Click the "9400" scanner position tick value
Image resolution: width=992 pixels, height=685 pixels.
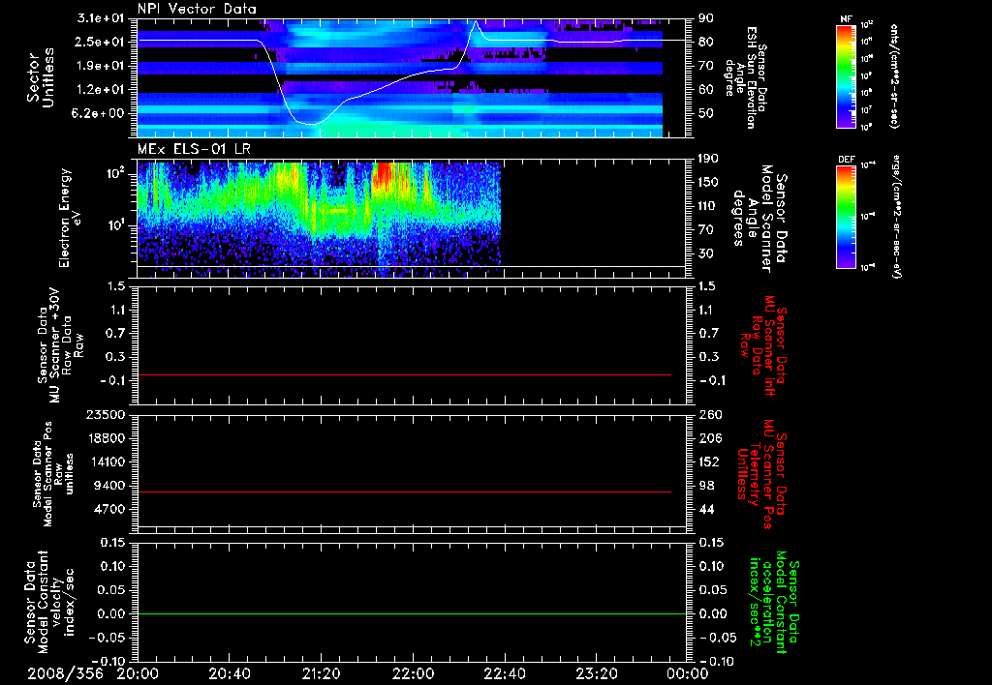pos(109,486)
